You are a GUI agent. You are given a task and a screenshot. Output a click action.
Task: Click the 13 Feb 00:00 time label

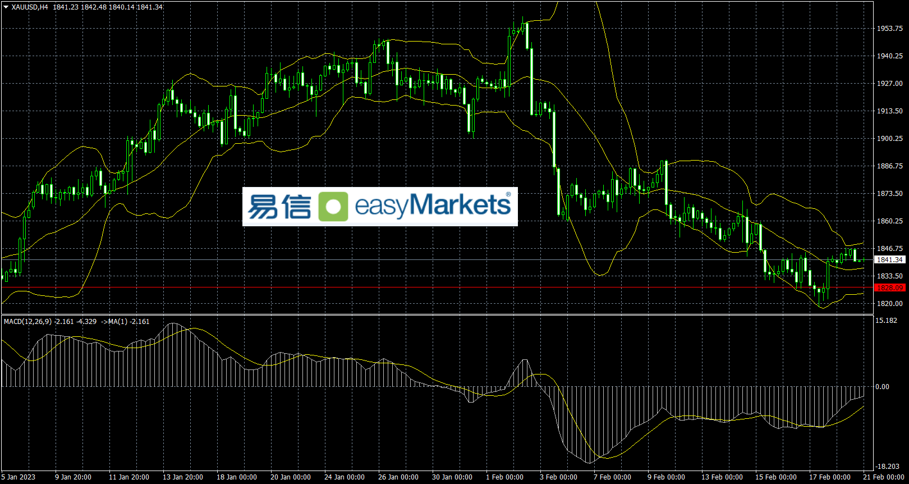click(722, 477)
